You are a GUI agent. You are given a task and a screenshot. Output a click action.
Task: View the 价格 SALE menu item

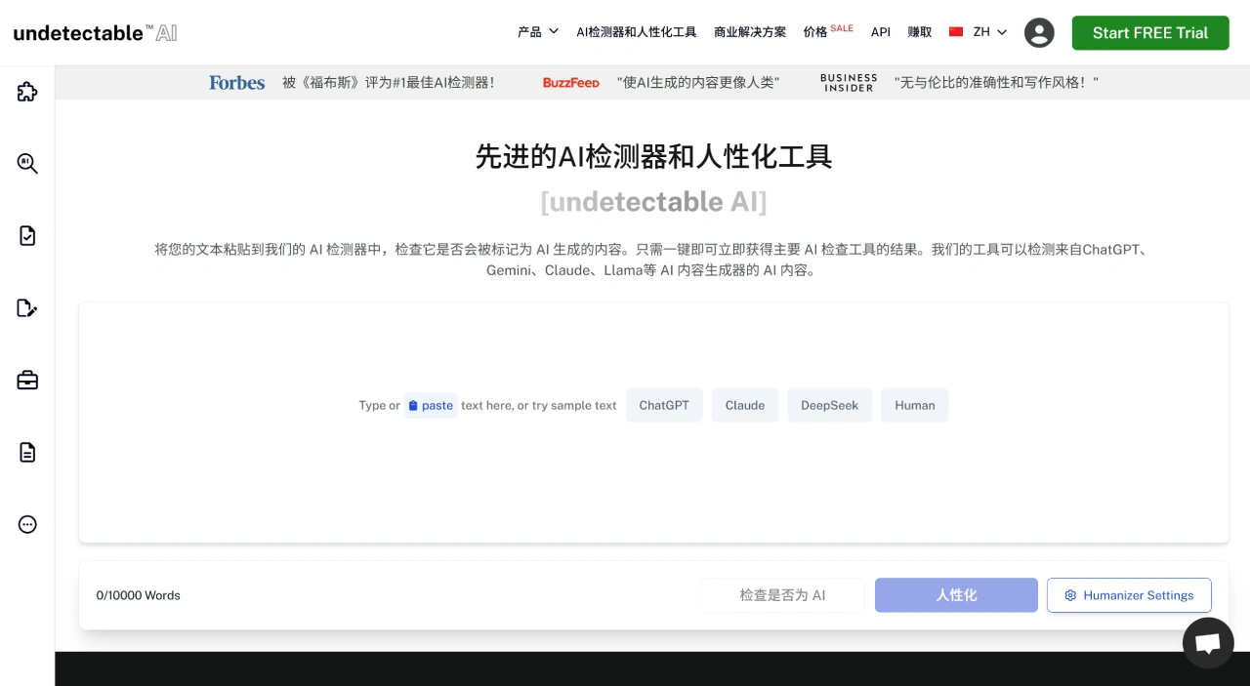[x=820, y=31]
